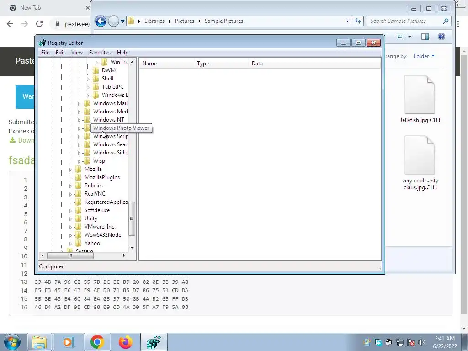Open the Help menu in Registry Editor
The image size is (468, 351).
122,53
